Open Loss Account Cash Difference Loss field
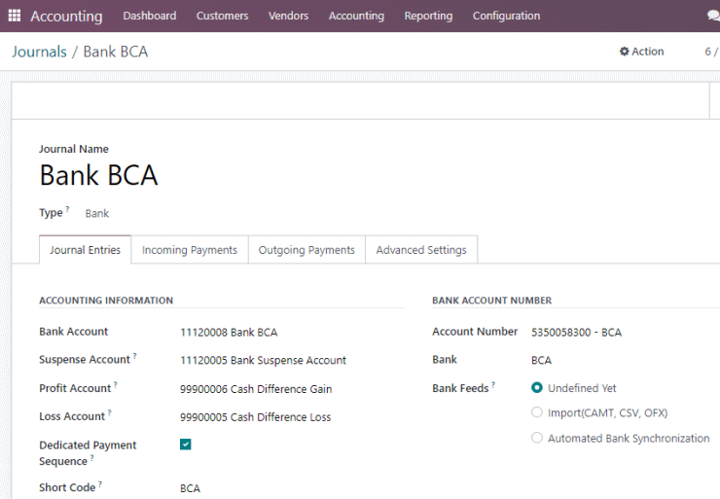 (255, 417)
